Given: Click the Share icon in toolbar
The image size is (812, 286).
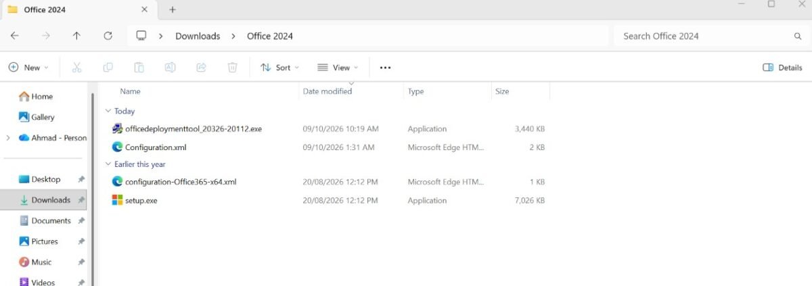Looking at the screenshot, I should (201, 68).
